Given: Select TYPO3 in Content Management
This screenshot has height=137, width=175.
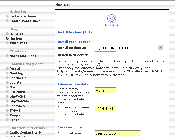Looking at the screenshot, I should point(15,111).
